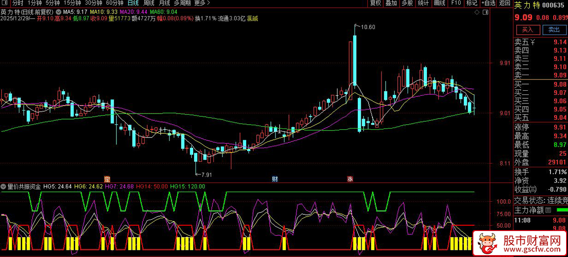The image size is (568, 257).
Task: Select the 60分钟 timeframe tab
Action: point(115,3)
